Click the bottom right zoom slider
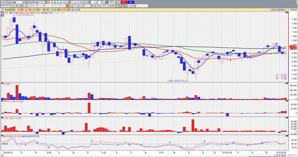Screen dimensions: 298x157 click(x=293, y=155)
